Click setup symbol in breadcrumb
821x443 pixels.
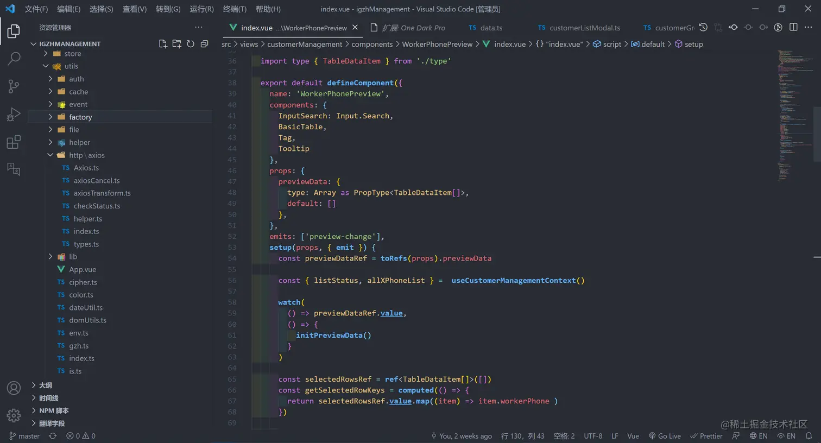(689, 45)
